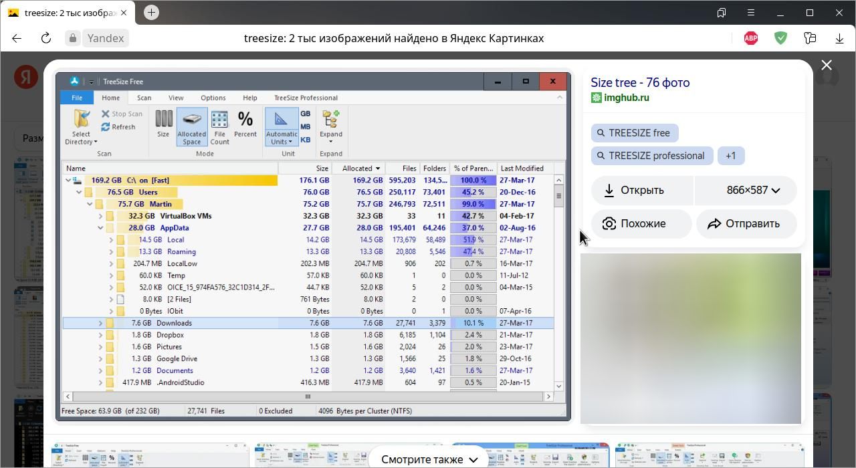In TreeSize image, open Help ribbon tab
856x468 pixels.
(x=250, y=98)
